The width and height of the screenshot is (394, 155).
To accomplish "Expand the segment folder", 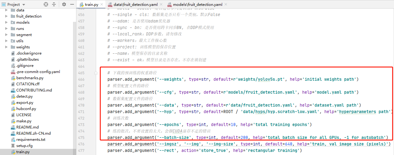I will pos(6,35).
